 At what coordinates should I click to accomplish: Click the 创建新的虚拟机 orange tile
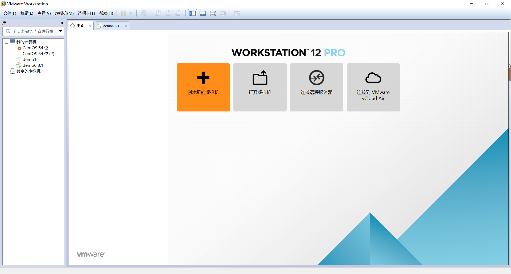pyautogui.click(x=203, y=87)
